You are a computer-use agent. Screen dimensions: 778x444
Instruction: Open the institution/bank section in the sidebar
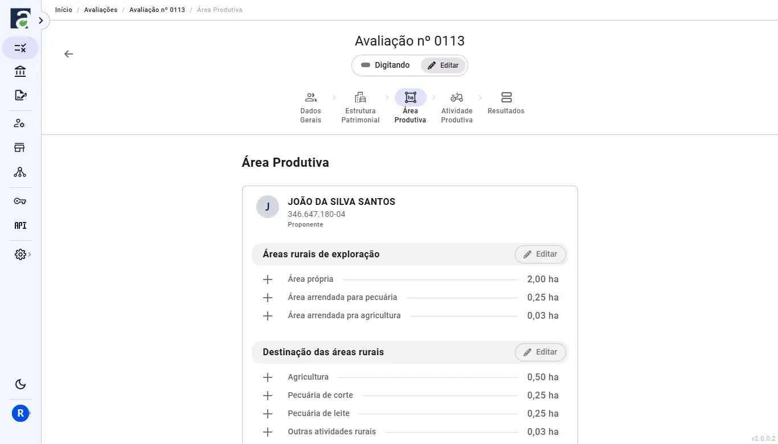[20, 71]
